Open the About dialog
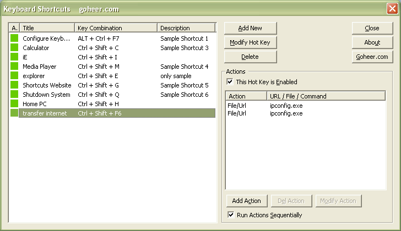Image resolution: width=401 pixels, height=231 pixels. click(372, 42)
